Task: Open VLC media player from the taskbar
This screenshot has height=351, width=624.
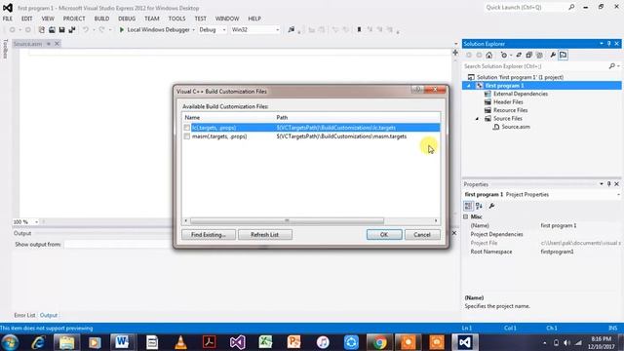Action: 180,342
